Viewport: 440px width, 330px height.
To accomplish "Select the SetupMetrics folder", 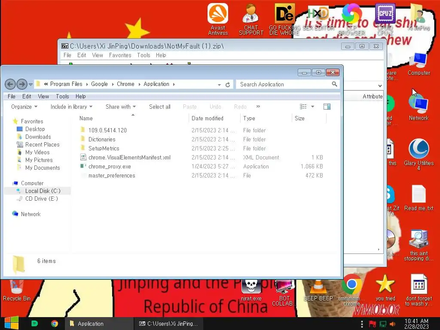I will point(104,148).
